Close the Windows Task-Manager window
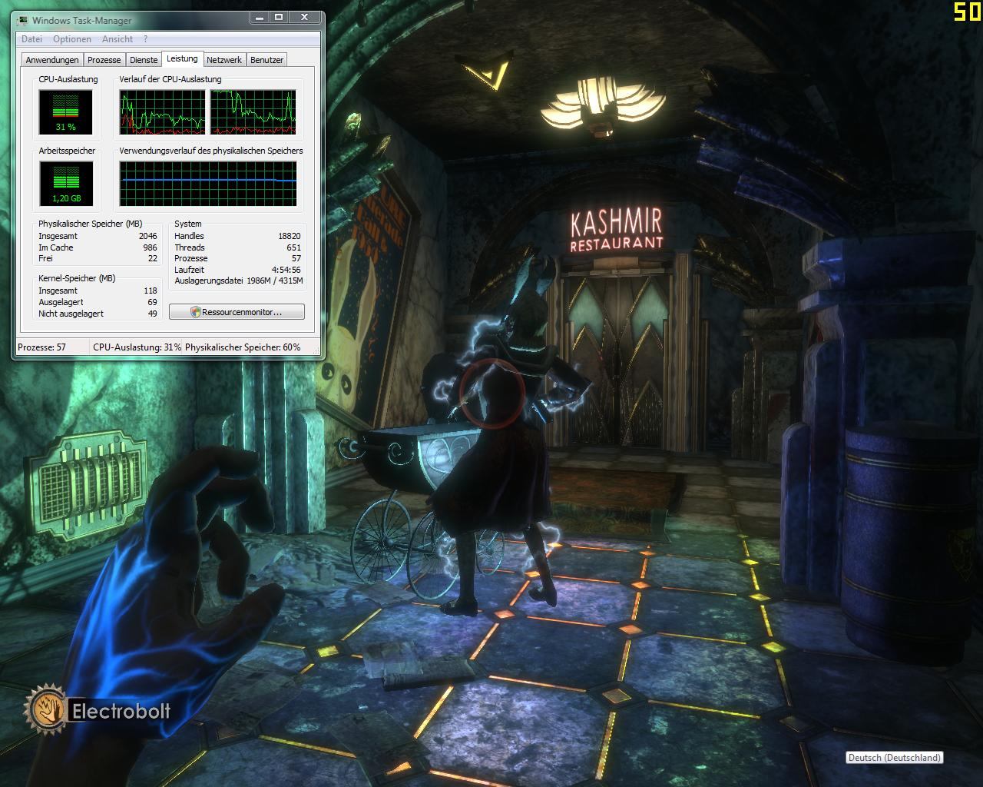This screenshot has width=983, height=787. coord(306,18)
